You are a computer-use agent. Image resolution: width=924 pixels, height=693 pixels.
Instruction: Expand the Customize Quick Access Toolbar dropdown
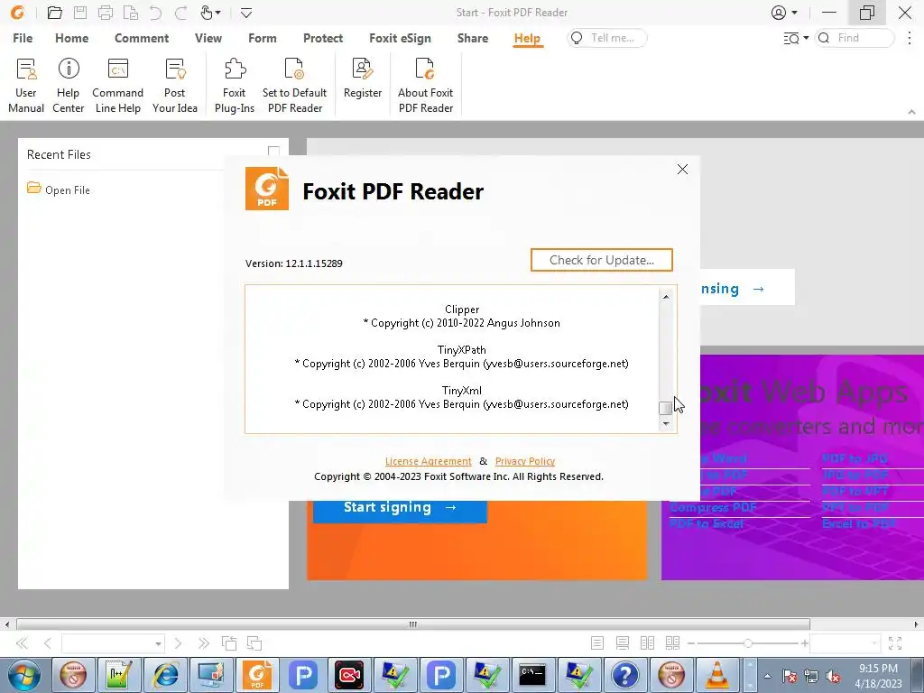(246, 13)
